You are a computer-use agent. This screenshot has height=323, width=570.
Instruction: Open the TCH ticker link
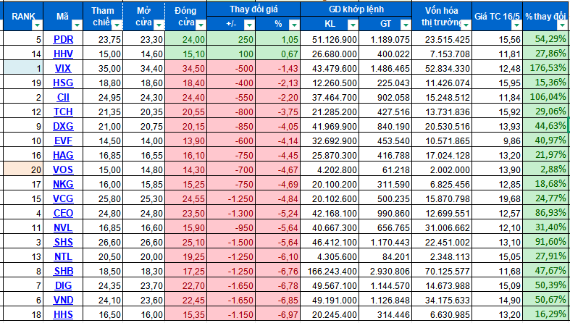pos(63,112)
